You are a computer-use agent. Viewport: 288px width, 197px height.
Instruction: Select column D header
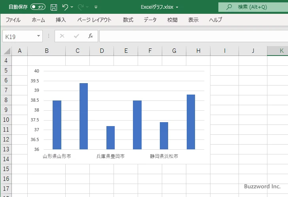pyautogui.click(x=102, y=51)
